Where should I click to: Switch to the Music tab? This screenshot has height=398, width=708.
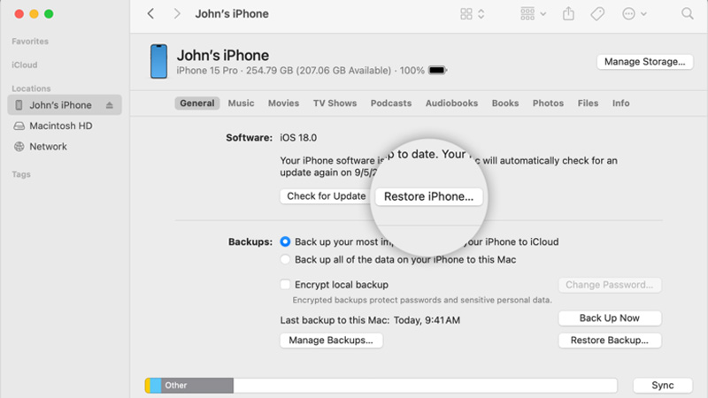point(241,103)
